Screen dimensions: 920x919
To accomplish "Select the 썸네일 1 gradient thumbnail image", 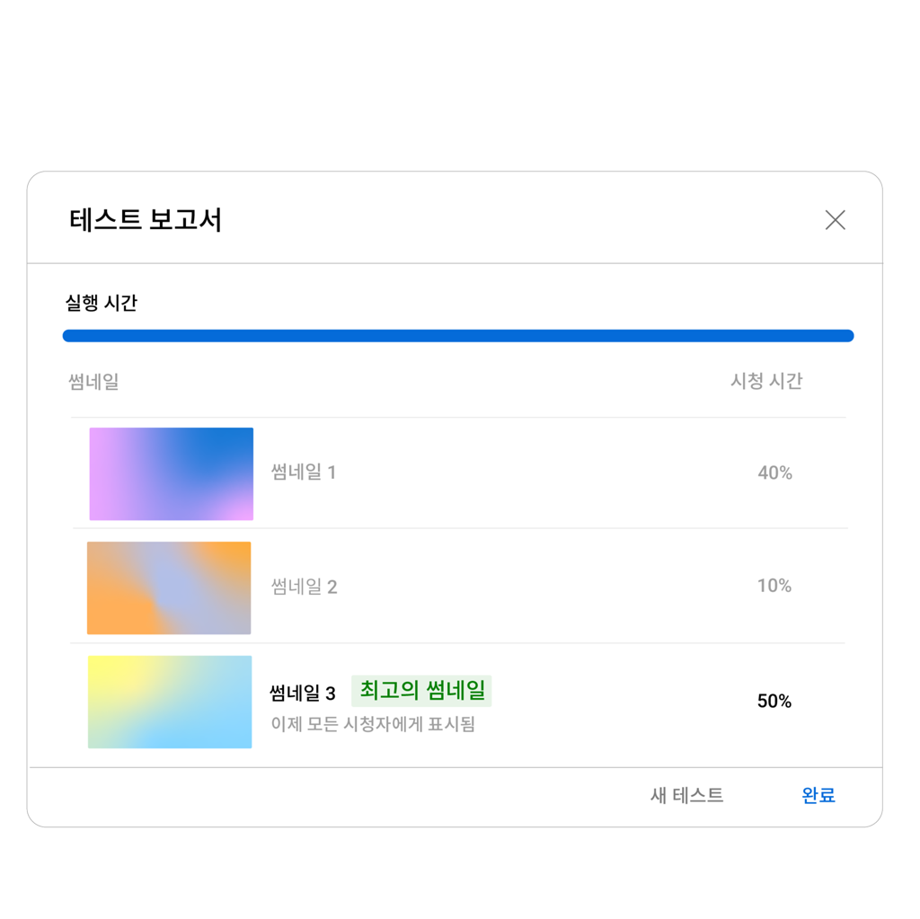I will click(x=171, y=473).
